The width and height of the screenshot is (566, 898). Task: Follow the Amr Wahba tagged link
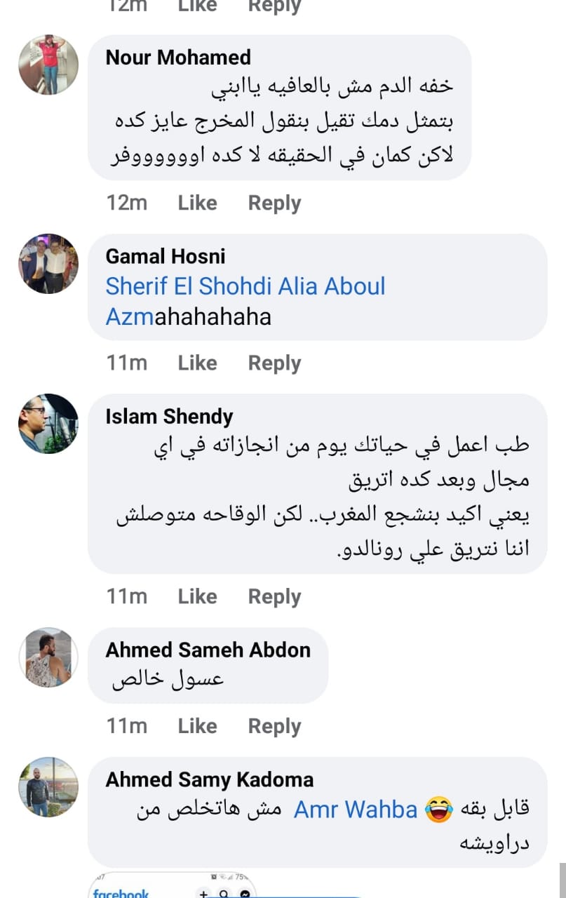[356, 810]
